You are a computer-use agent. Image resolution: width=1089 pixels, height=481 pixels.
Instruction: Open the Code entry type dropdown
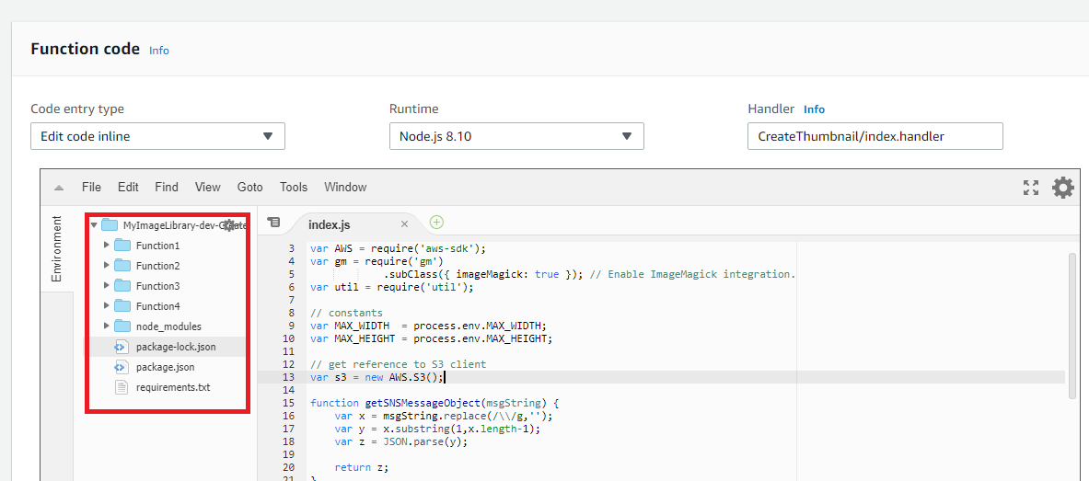[157, 136]
